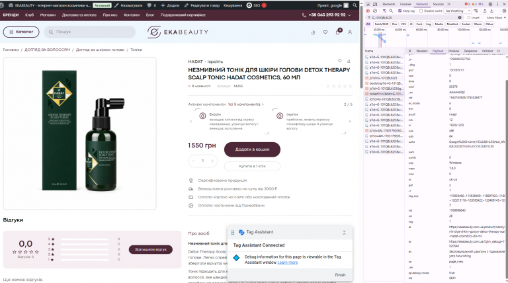This screenshot has width=508, height=283.
Task: Switch to the Elements panel tab
Action: click(389, 4)
